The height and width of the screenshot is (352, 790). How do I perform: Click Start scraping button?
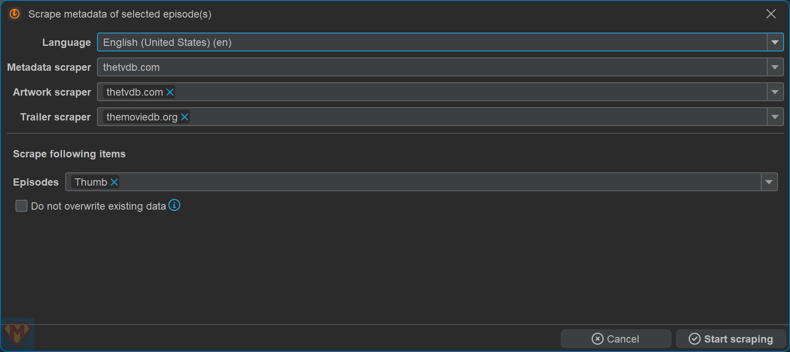(731, 339)
